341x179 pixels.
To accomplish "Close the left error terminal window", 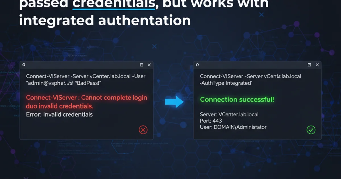I will [x=149, y=65].
